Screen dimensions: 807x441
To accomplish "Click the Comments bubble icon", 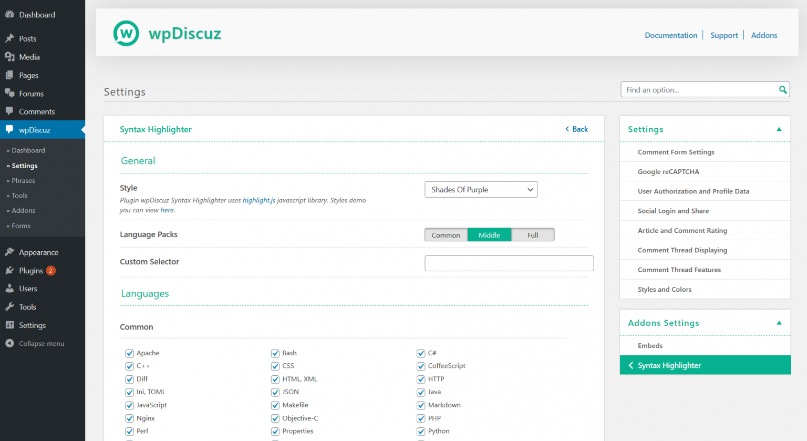I will coord(9,111).
